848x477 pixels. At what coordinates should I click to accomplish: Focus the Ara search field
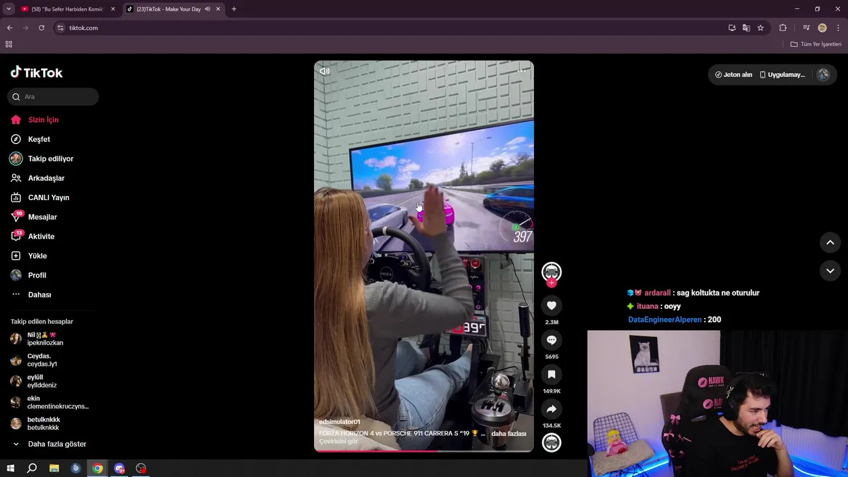[x=53, y=97]
